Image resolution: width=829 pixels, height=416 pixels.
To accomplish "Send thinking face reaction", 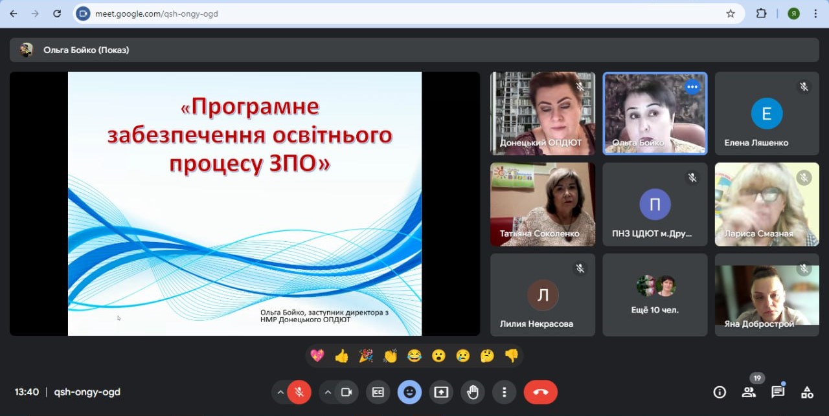I will (487, 355).
